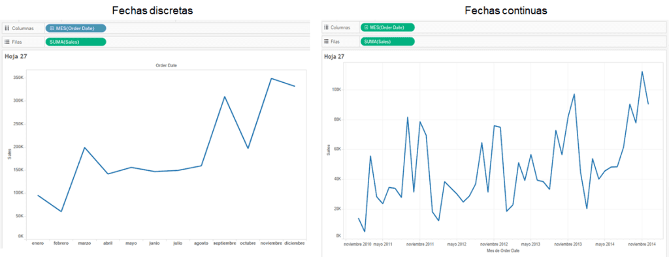Click the Filas shelf icon in the continuous panel
The height and width of the screenshot is (257, 669).
point(327,41)
